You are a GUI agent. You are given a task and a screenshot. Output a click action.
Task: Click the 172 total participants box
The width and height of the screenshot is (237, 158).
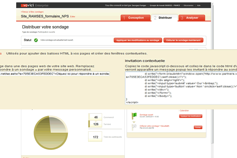(x=95, y=137)
